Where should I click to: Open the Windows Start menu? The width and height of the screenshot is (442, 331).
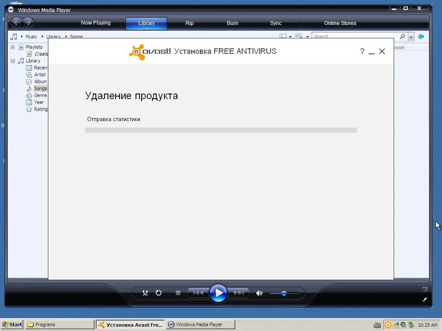coord(12,325)
